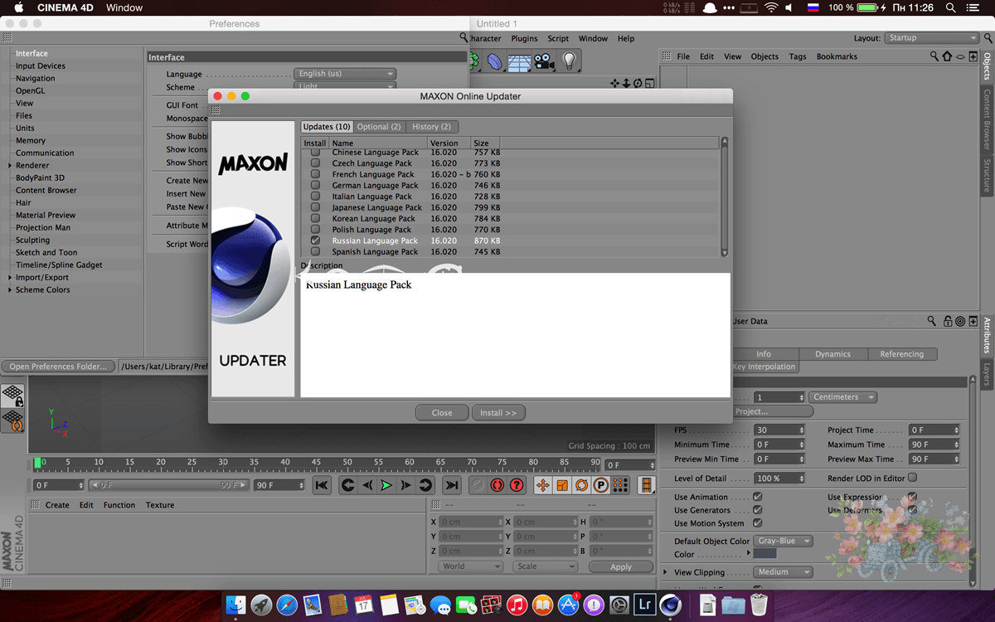This screenshot has width=995, height=622.
Task: Click the keyframe help question mark icon
Action: [x=517, y=485]
